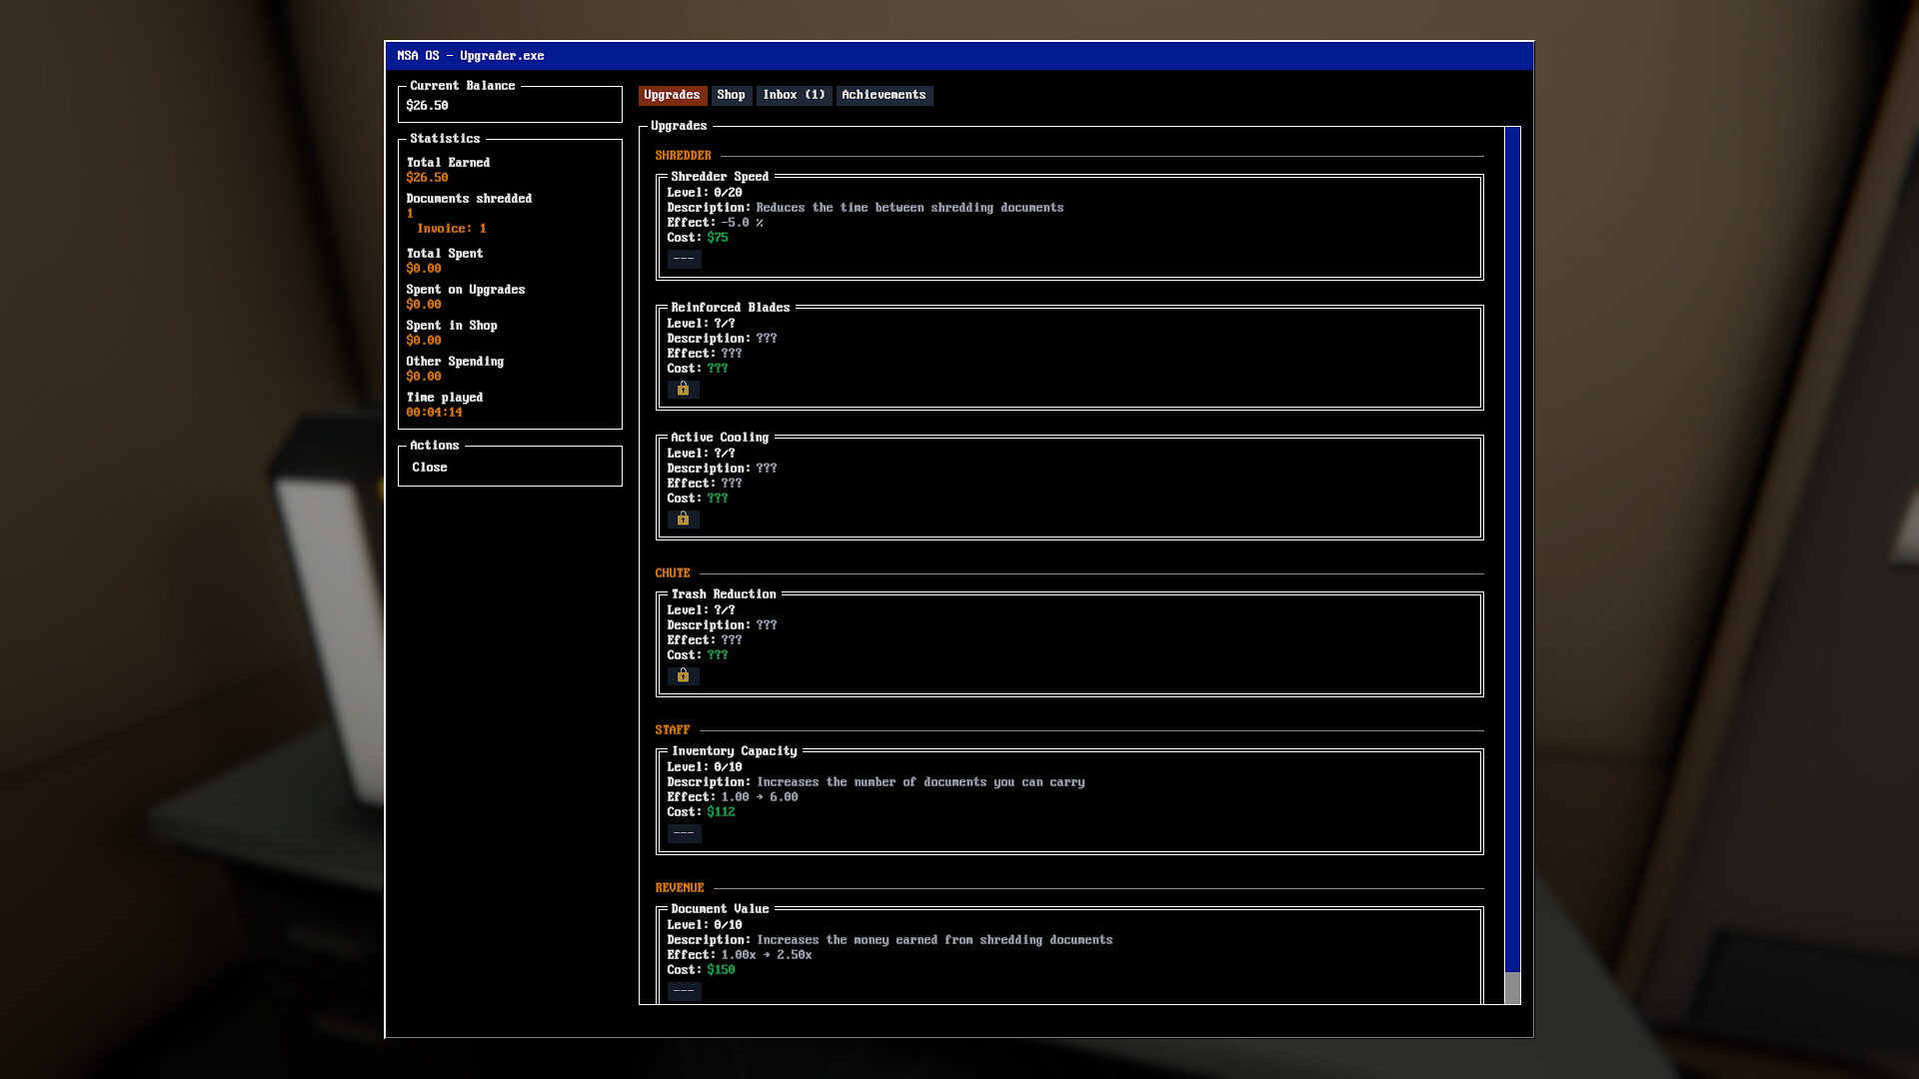
Task: Click the dashed buy button for Inventory Capacity
Action: (684, 833)
